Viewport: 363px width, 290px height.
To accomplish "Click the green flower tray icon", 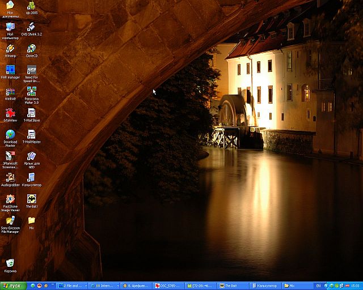I will pos(336,286).
